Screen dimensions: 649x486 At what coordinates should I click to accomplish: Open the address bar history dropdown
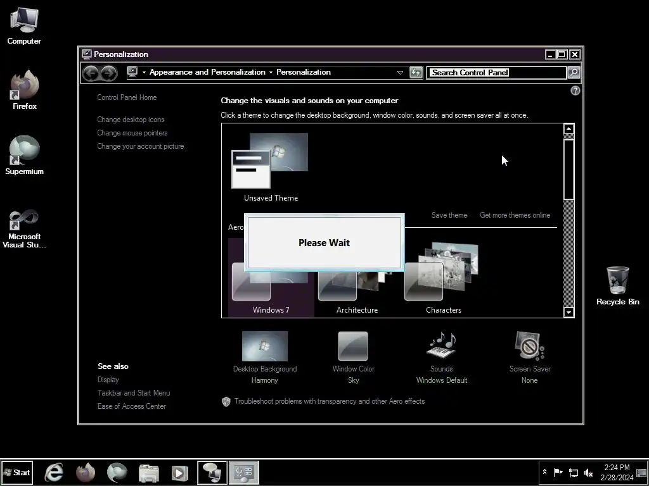pyautogui.click(x=400, y=72)
